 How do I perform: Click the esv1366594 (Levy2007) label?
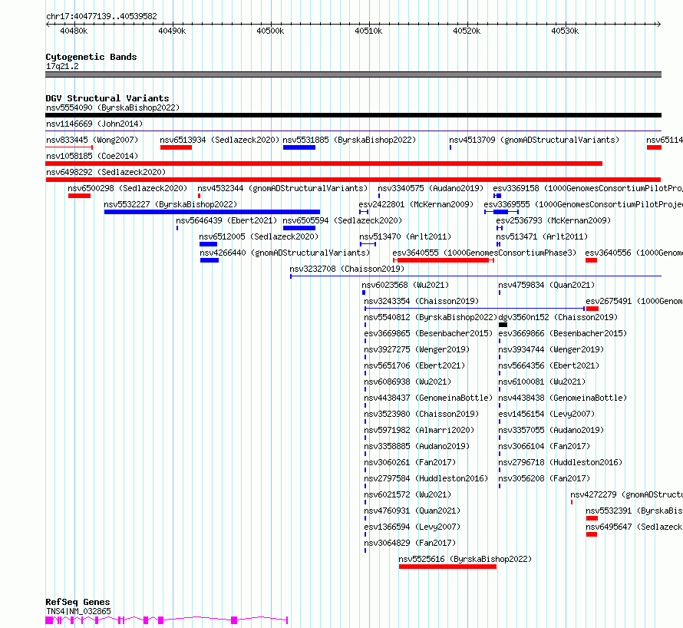[412, 527]
